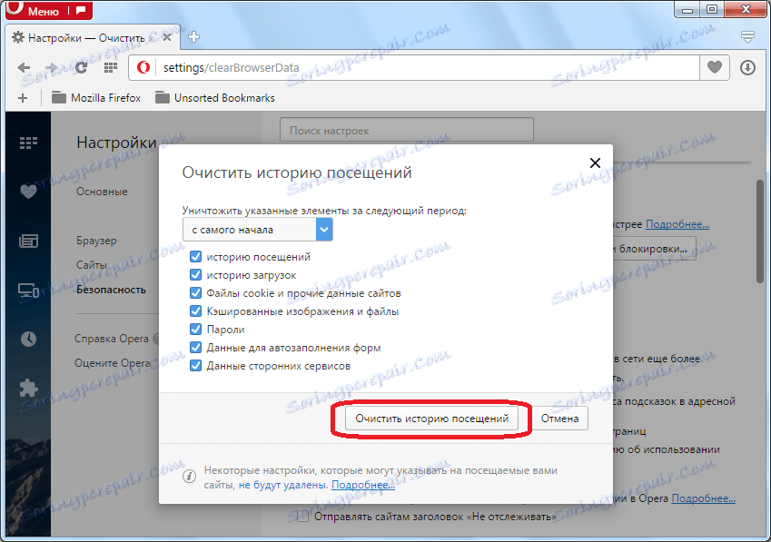Toggle Данные для автозаполнения форм checkbox
This screenshot has height=542, width=771.
(x=195, y=348)
